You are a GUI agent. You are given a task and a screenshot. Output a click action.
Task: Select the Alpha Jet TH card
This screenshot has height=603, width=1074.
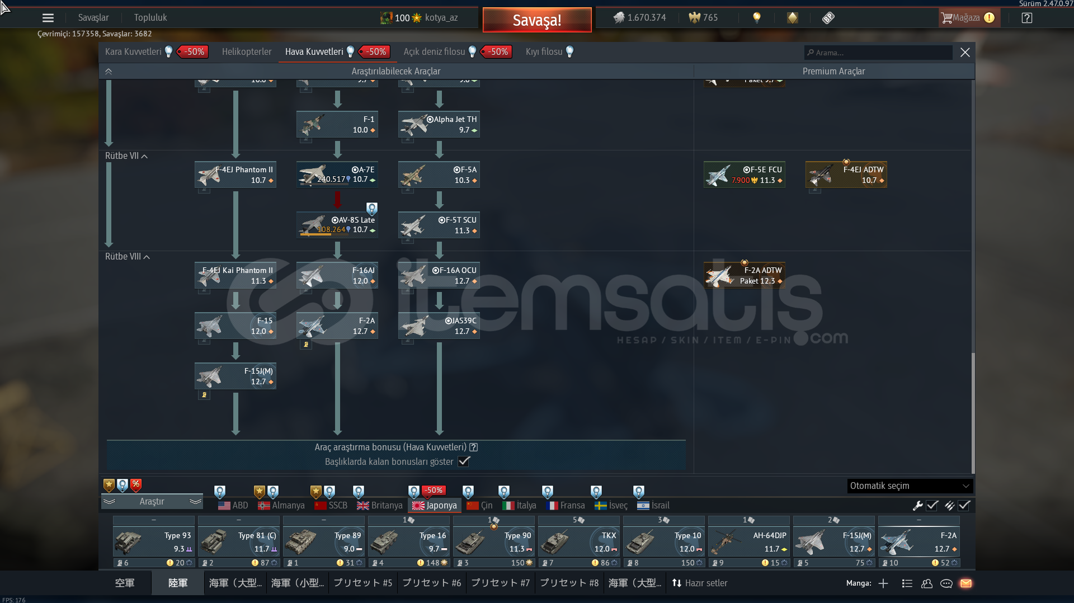coord(439,124)
